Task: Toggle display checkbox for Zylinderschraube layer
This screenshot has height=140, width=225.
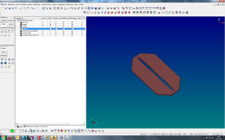Action: pyautogui.click(x=56, y=31)
